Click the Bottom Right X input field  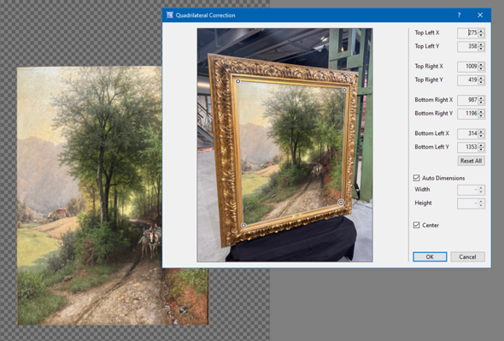(x=467, y=100)
